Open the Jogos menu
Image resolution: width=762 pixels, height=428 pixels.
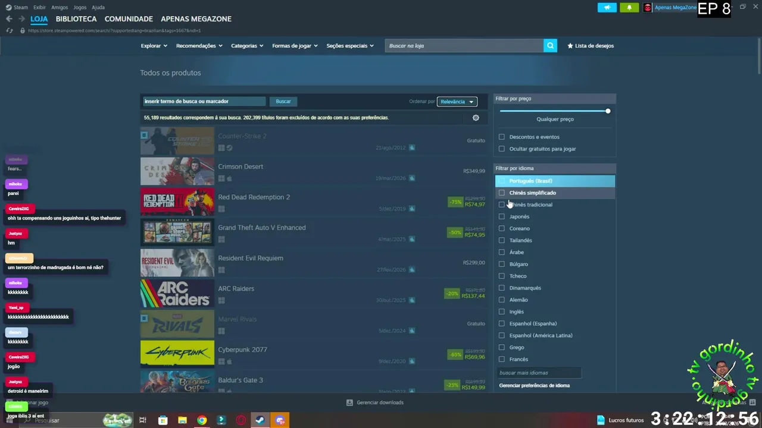coord(80,7)
